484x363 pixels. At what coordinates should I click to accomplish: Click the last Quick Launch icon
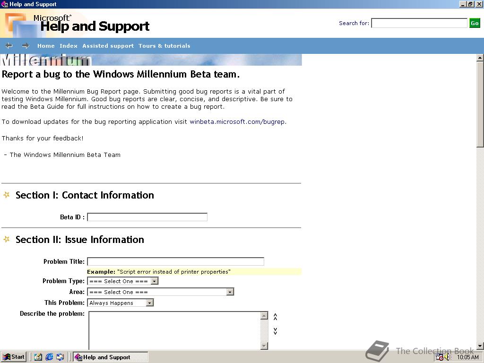tap(60, 357)
